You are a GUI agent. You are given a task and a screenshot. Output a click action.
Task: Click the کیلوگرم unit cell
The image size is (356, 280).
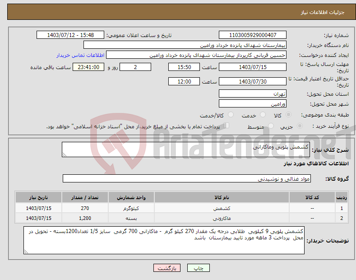click(x=131, y=208)
